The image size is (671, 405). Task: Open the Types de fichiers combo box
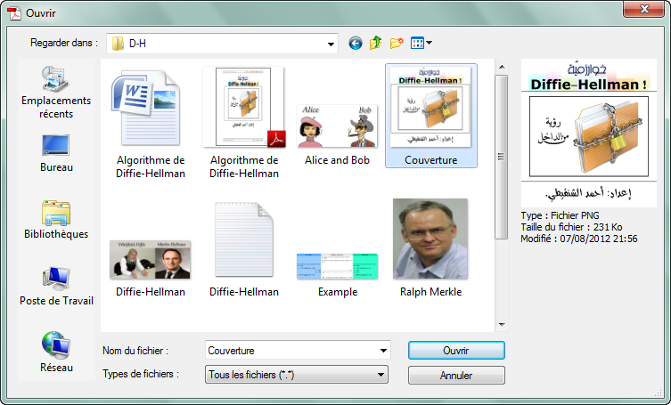pos(297,375)
